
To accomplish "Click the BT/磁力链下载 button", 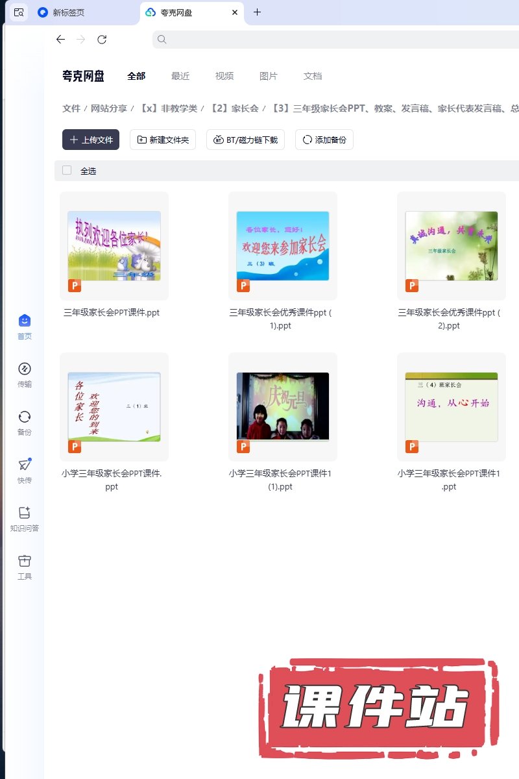I will [245, 140].
